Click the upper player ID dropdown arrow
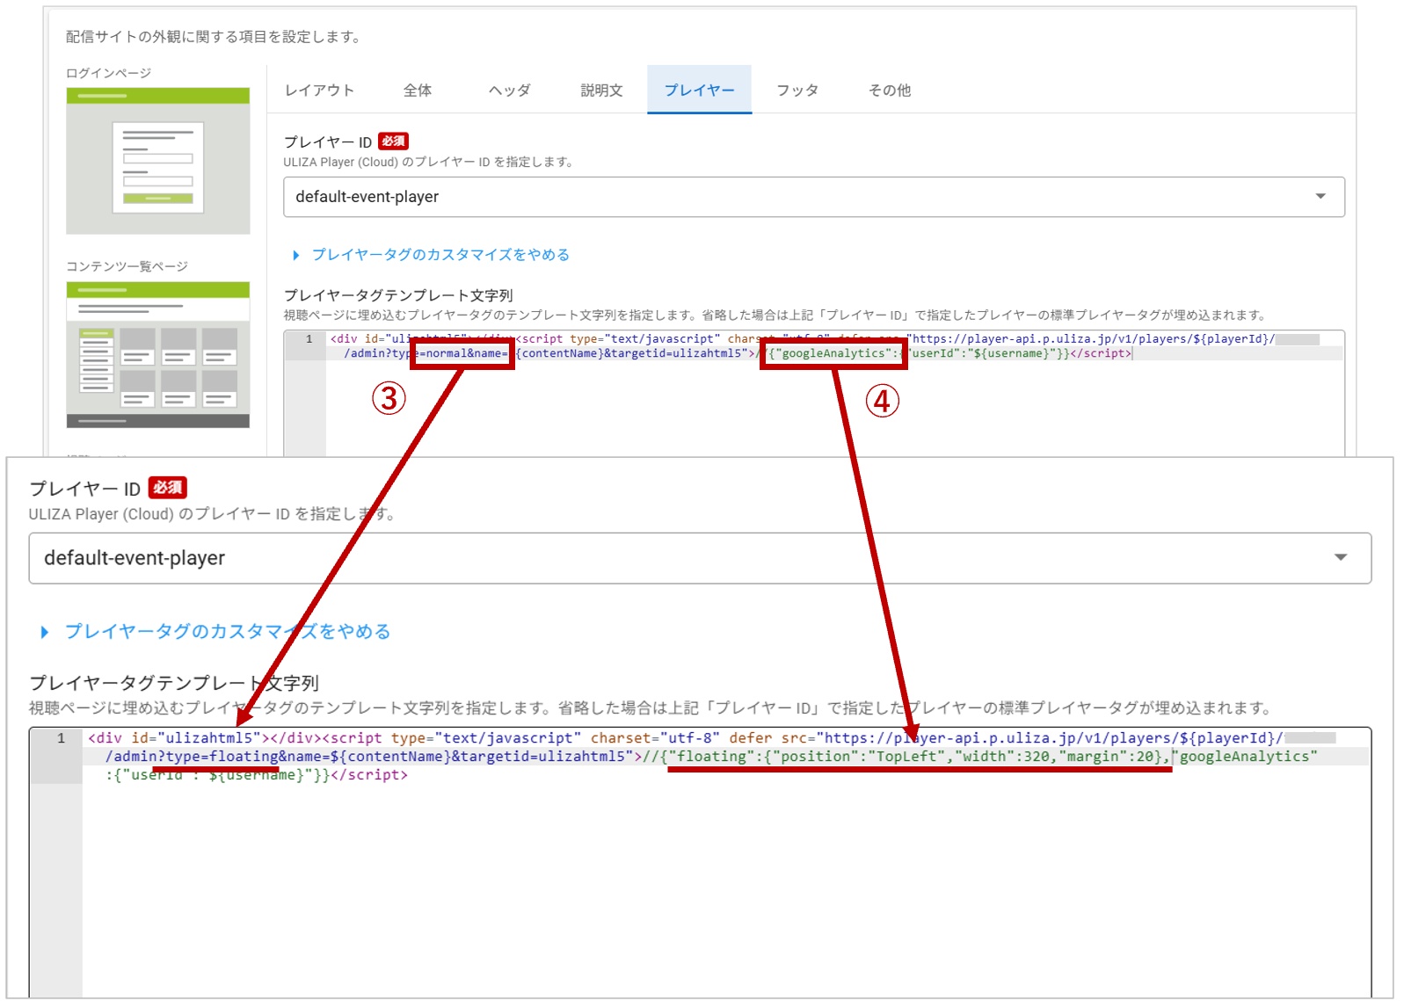 pos(1320,197)
